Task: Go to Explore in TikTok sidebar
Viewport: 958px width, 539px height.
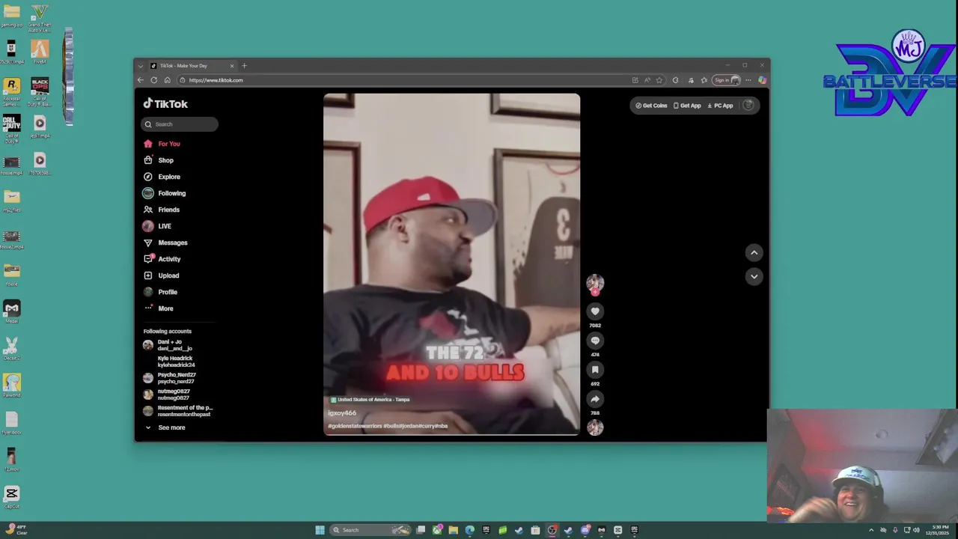Action: click(x=162, y=177)
